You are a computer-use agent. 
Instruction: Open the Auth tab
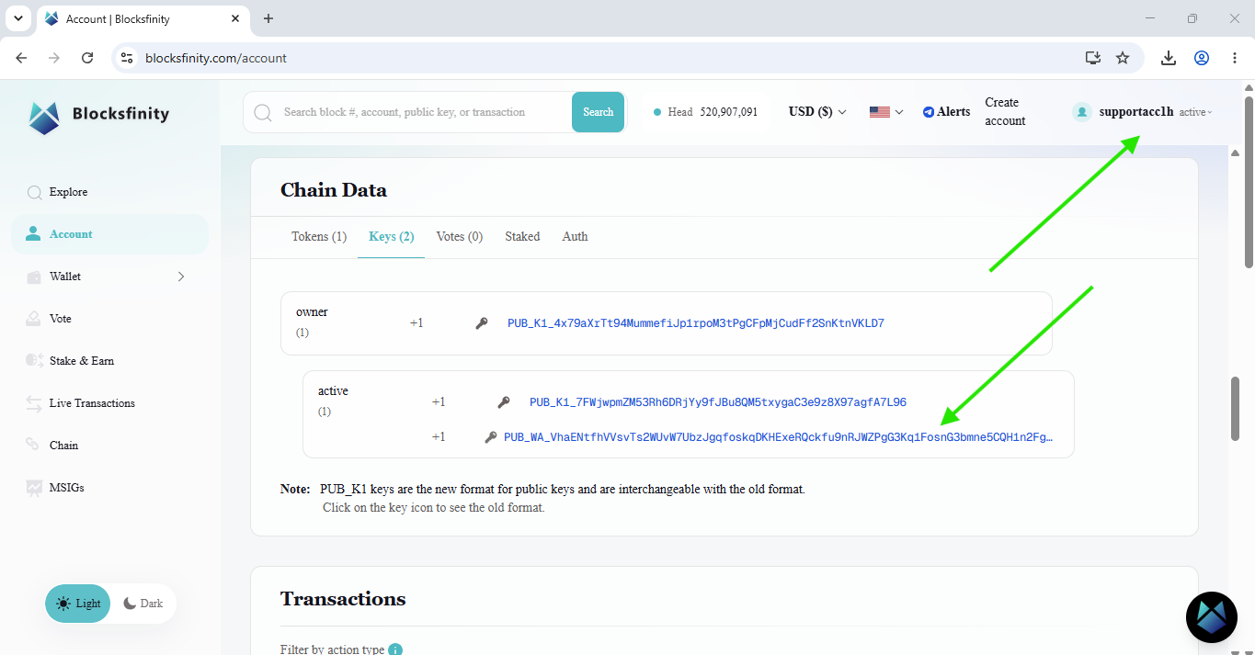576,237
